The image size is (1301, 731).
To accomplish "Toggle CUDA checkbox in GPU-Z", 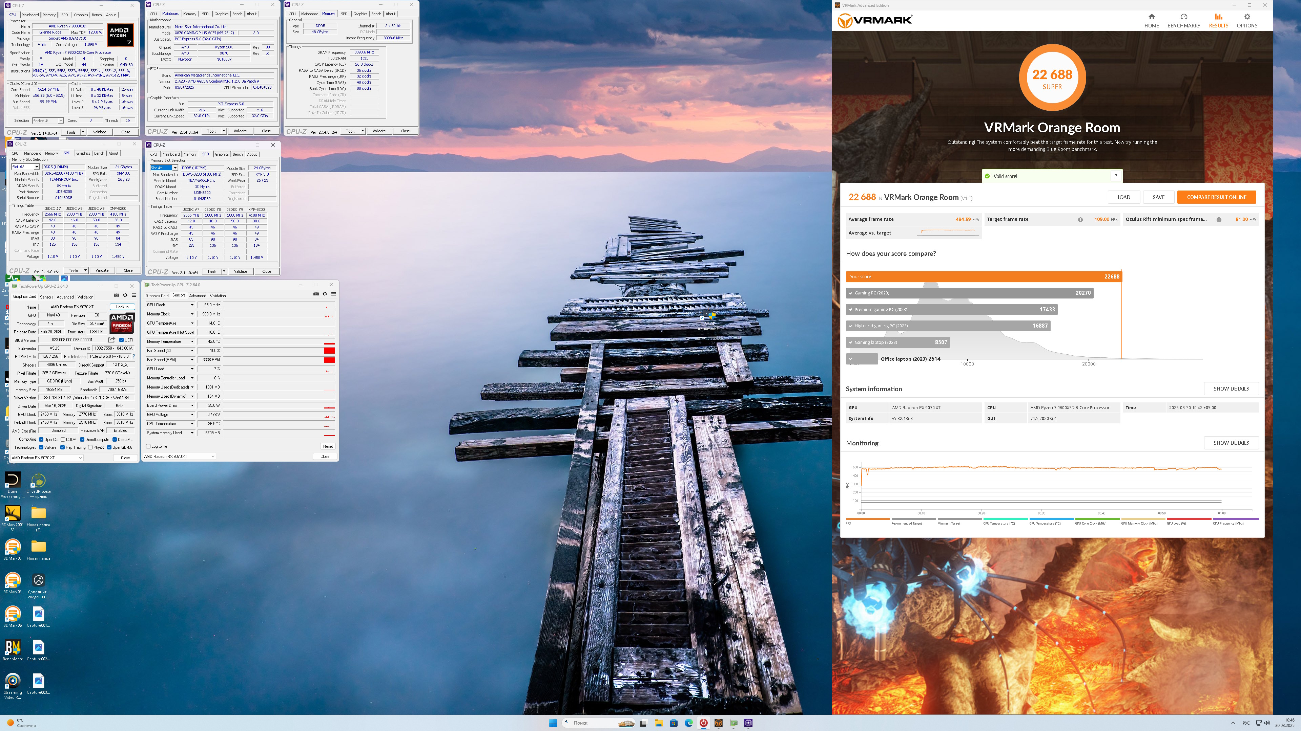I will click(x=63, y=439).
